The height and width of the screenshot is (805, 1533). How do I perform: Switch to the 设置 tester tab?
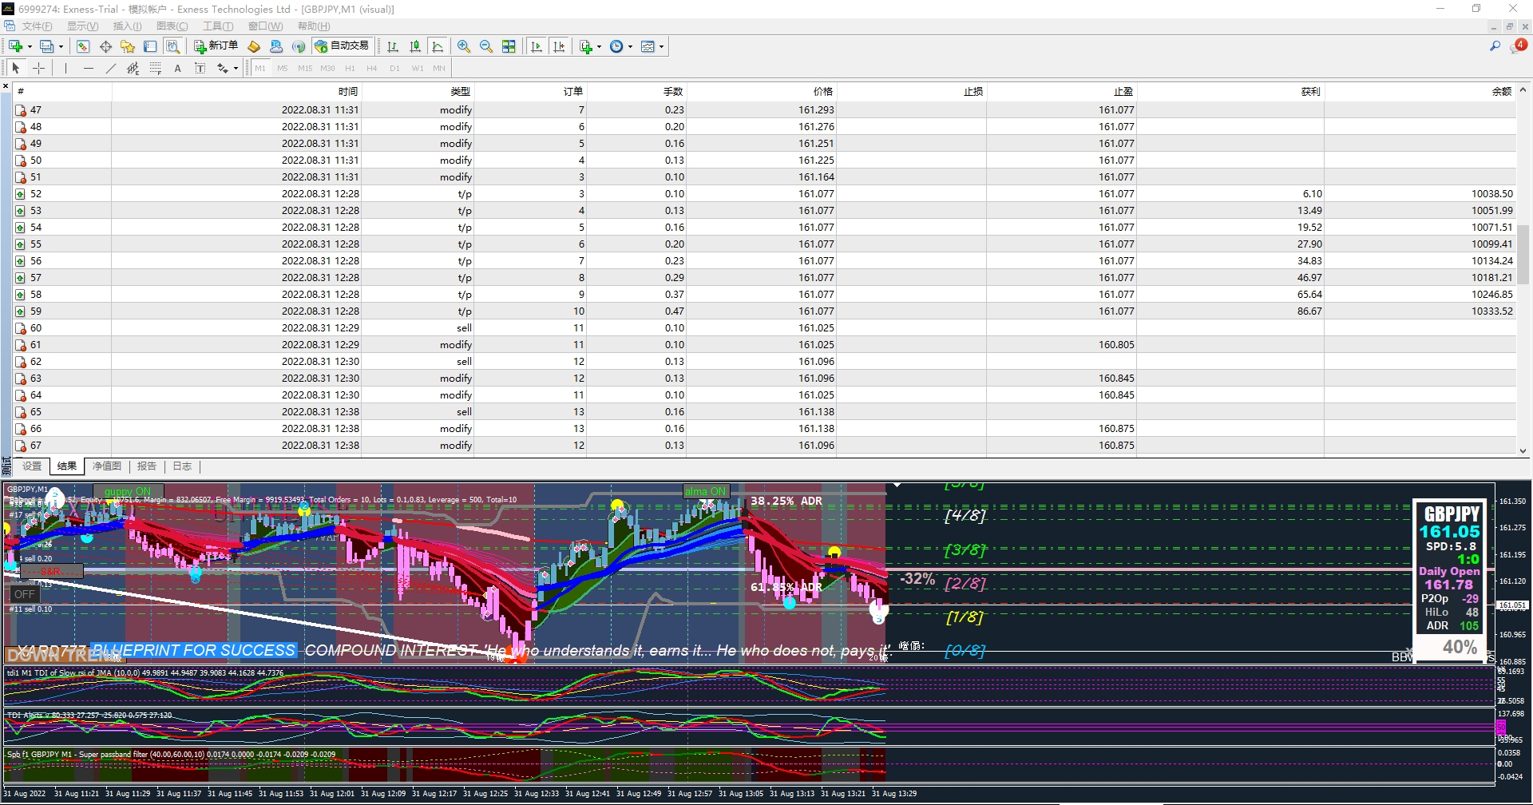[32, 466]
